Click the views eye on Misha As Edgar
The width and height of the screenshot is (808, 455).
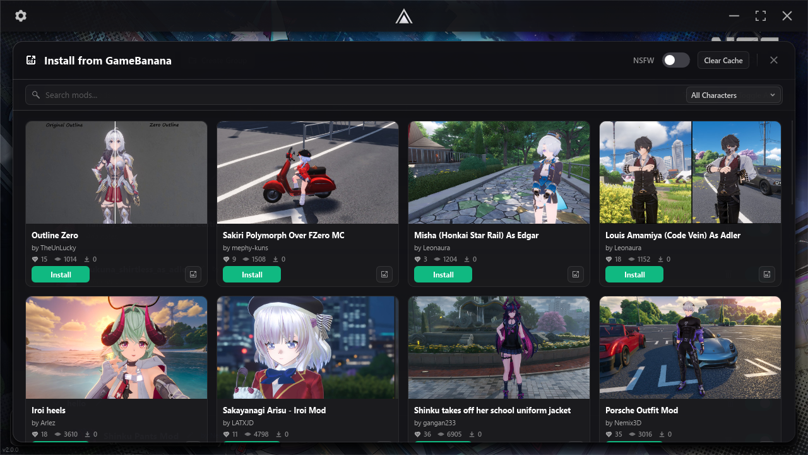[437, 259]
